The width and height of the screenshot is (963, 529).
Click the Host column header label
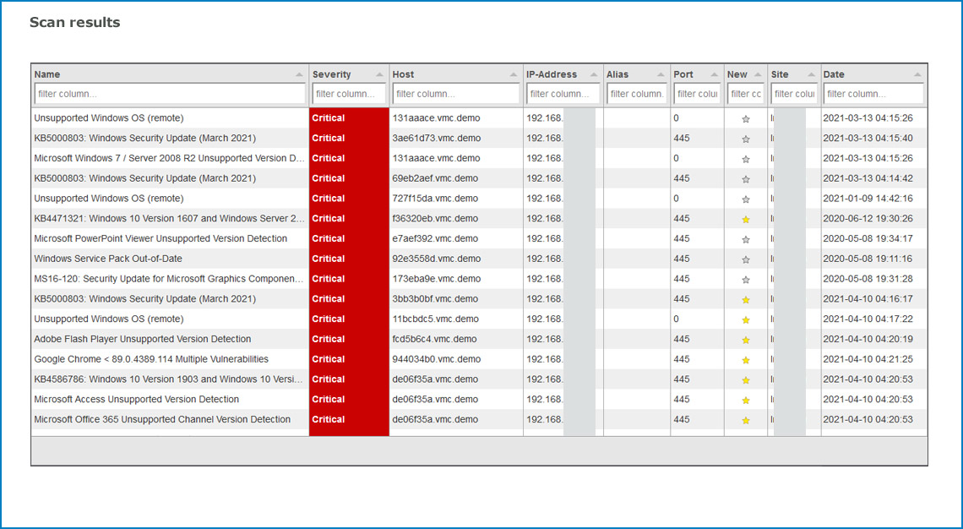404,74
